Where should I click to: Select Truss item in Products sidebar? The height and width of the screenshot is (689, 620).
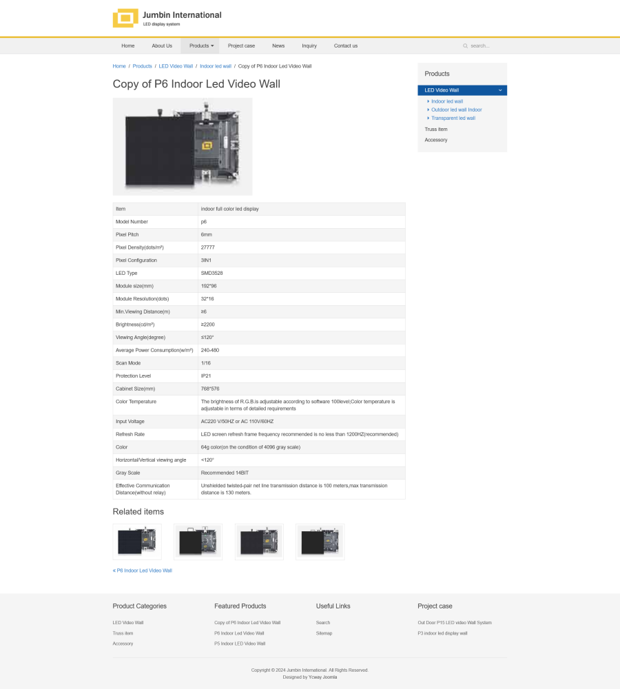(436, 129)
